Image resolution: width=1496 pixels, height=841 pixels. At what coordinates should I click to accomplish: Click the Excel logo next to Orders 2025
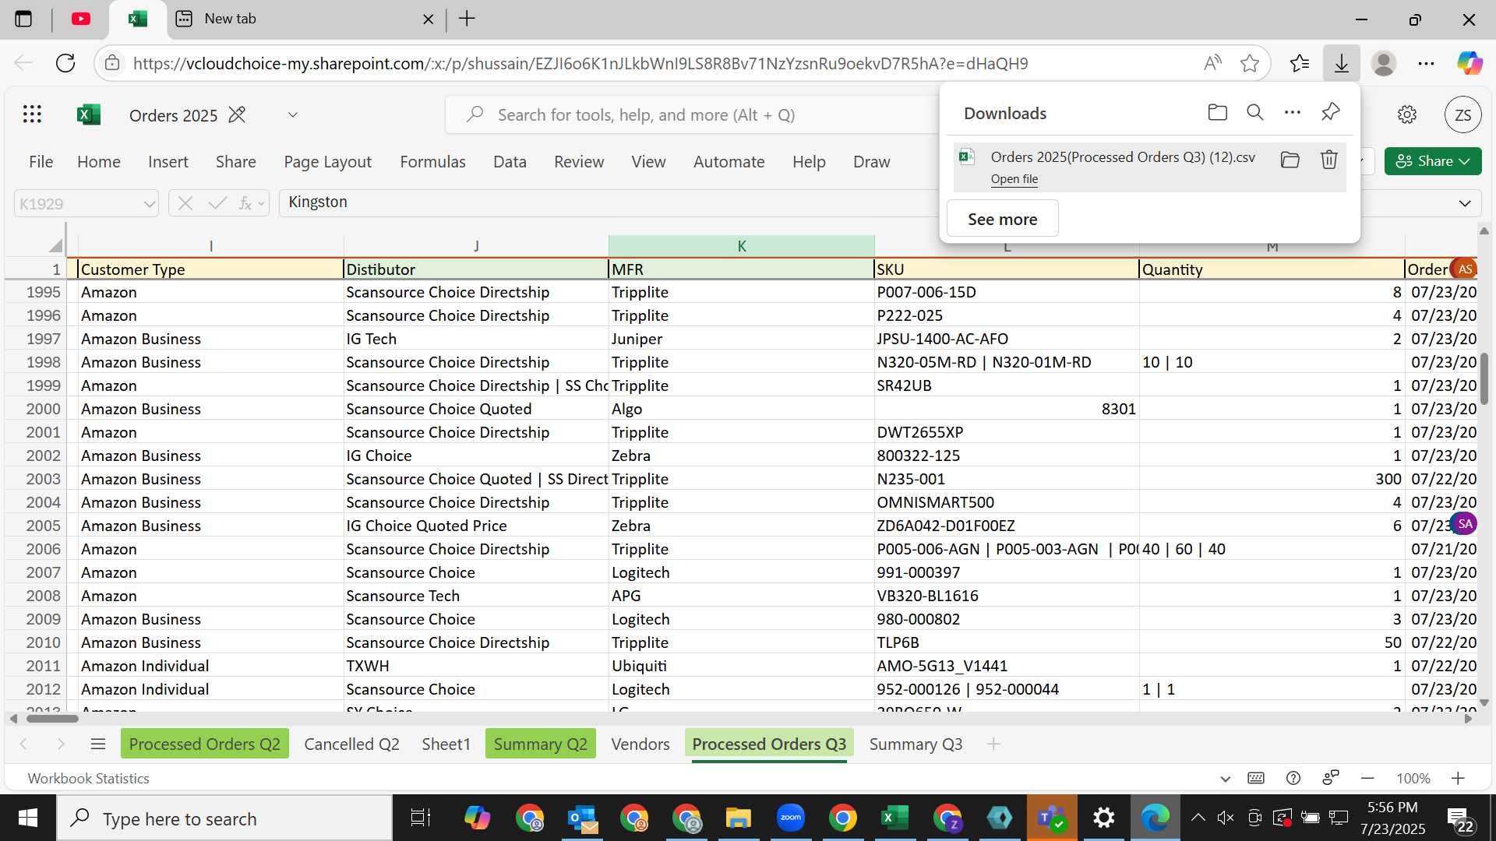(89, 115)
